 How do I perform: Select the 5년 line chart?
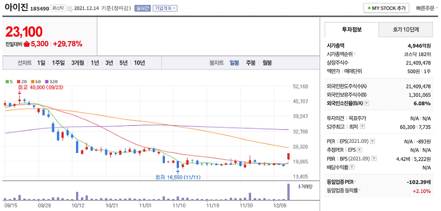click(123, 63)
